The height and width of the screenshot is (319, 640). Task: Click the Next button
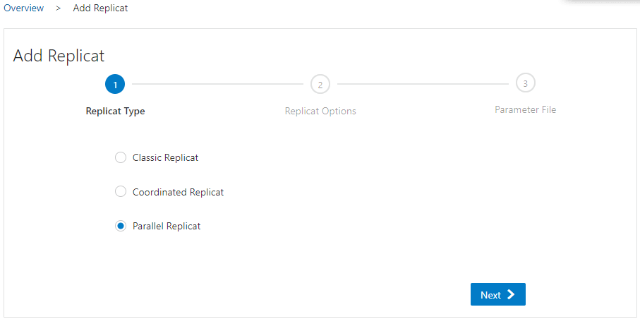point(497,294)
